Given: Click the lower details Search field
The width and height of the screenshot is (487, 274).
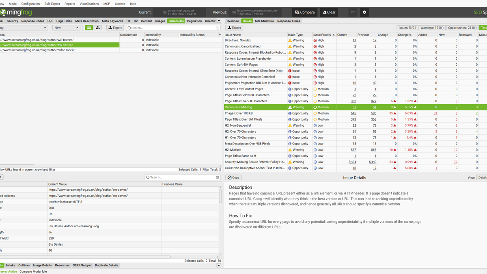Looking at the screenshot, I should [183, 177].
